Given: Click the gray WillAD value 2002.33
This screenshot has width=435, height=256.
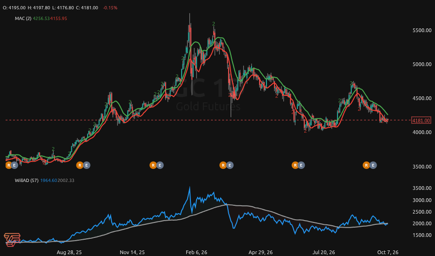Looking at the screenshot, I should 66,181.
